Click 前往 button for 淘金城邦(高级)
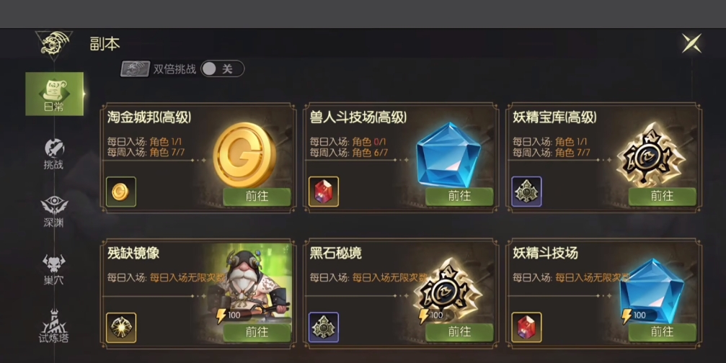 coord(257,197)
